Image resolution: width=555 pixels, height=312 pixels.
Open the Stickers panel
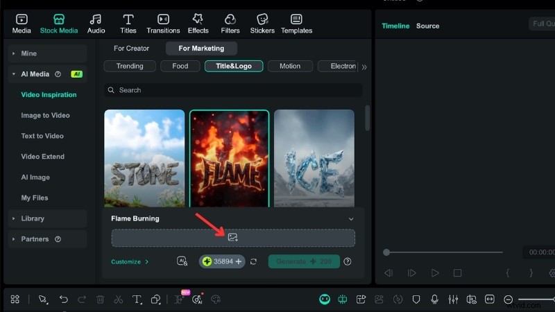[x=262, y=23]
